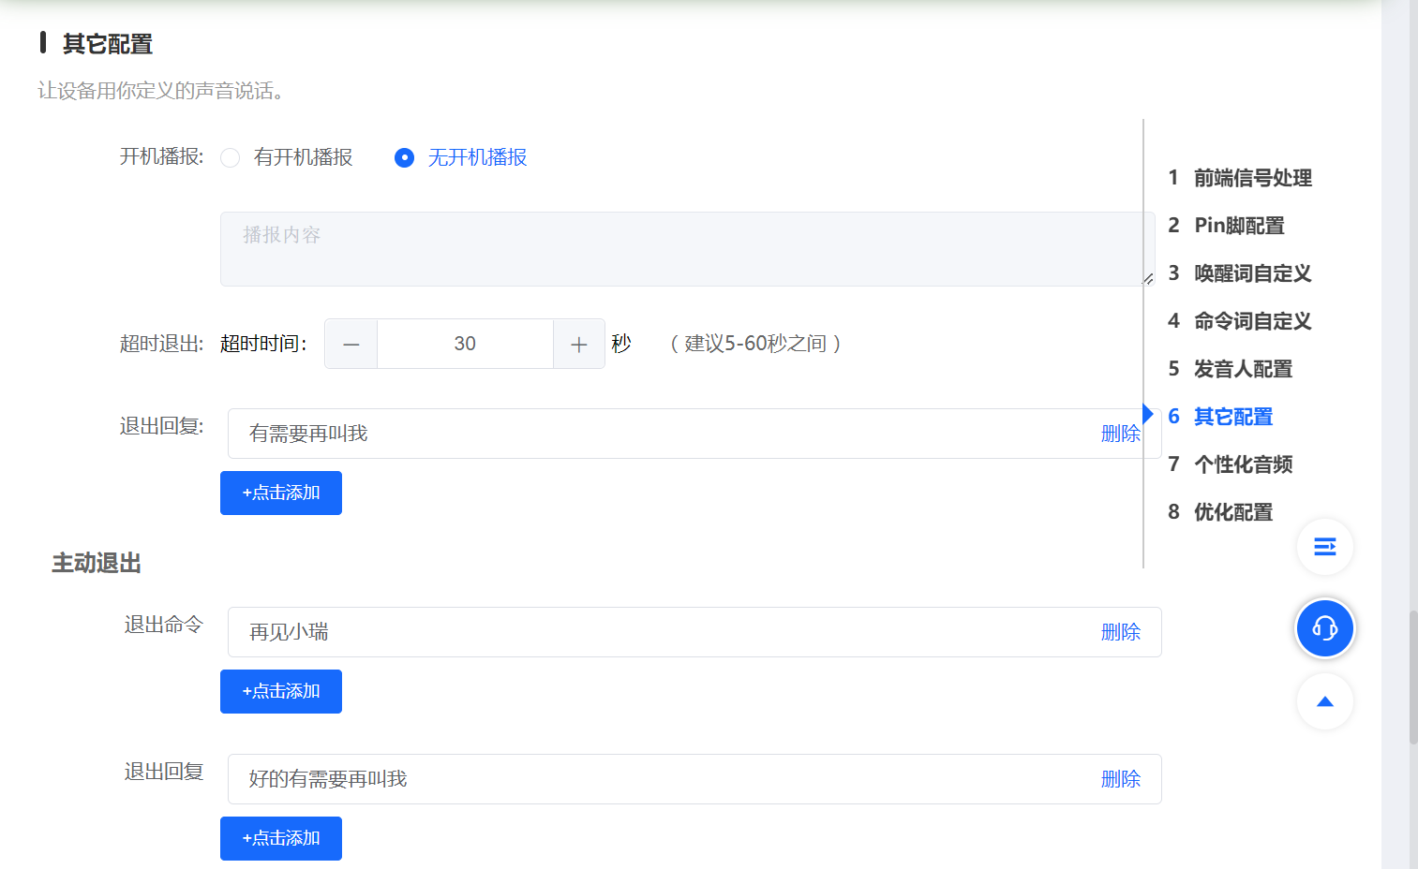
Task: Decrease timeout with the minus button
Action: click(351, 344)
